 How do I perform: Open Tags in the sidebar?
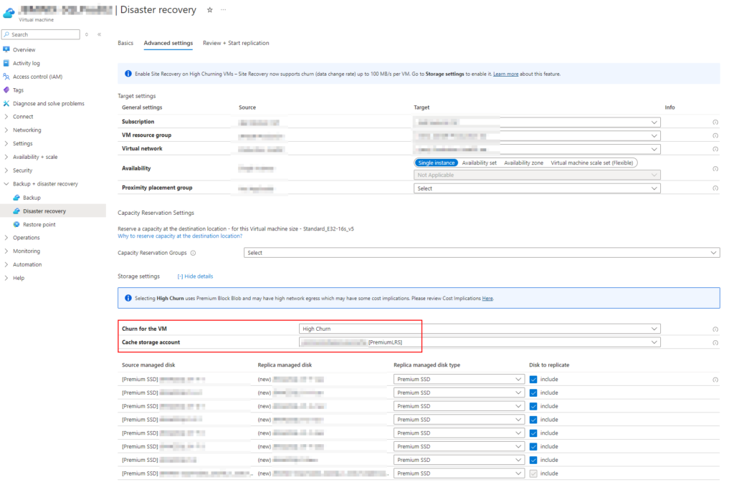[x=18, y=90]
